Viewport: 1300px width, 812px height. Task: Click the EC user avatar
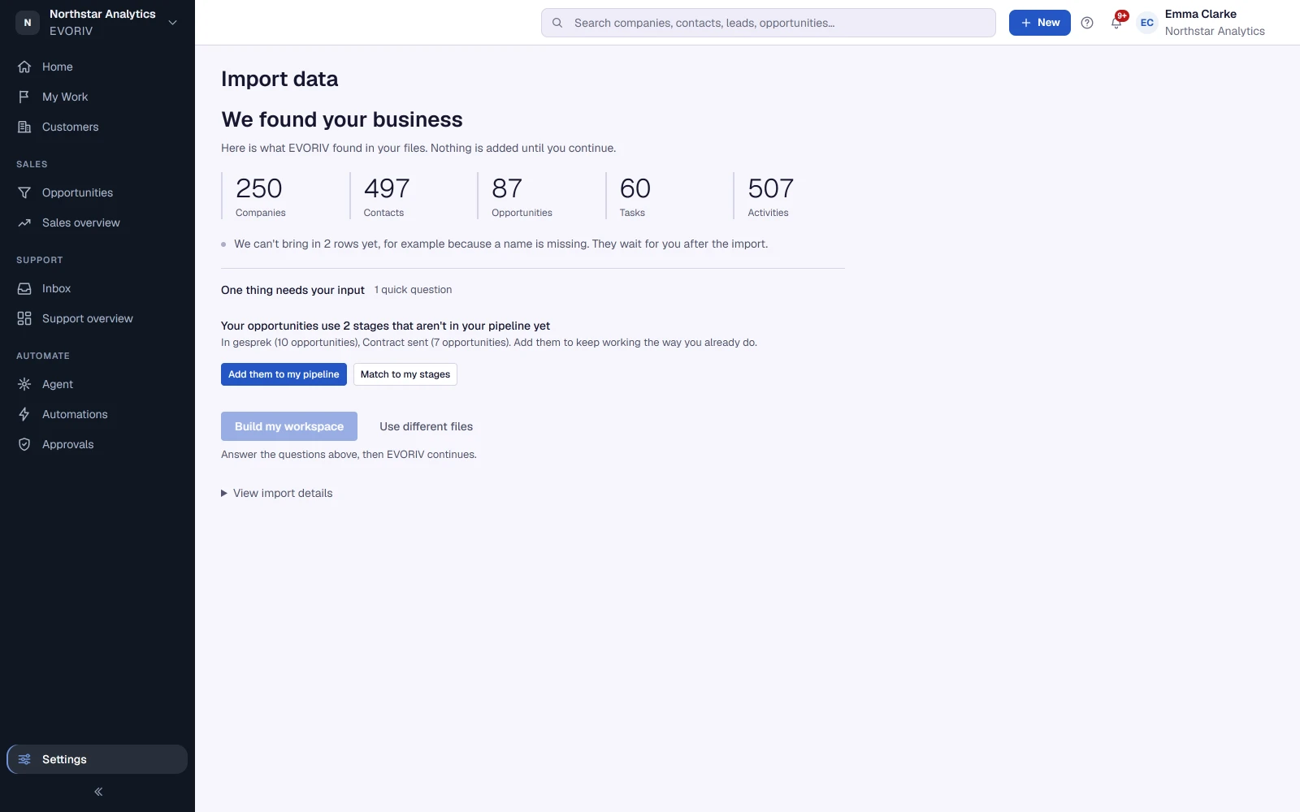click(x=1147, y=23)
